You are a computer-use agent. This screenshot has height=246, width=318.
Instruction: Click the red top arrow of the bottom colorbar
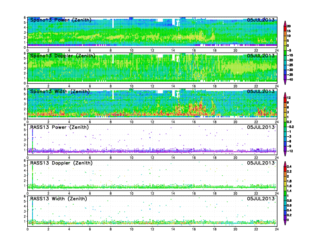point(285,163)
